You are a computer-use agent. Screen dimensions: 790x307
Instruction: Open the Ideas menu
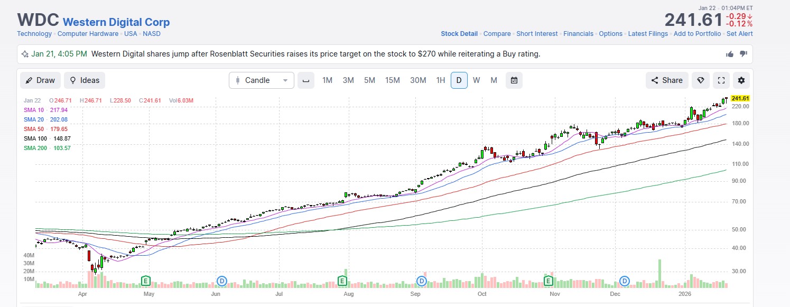pos(85,80)
